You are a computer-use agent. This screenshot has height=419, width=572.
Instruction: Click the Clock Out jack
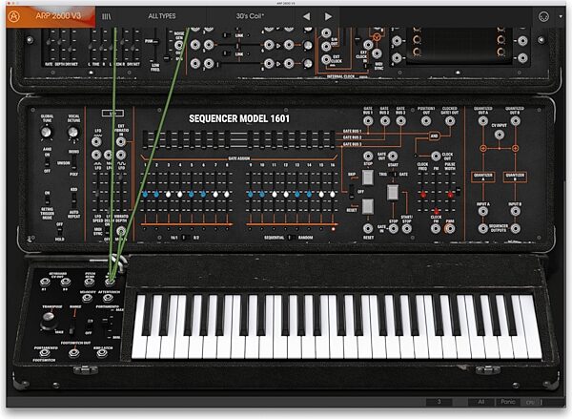436,156
